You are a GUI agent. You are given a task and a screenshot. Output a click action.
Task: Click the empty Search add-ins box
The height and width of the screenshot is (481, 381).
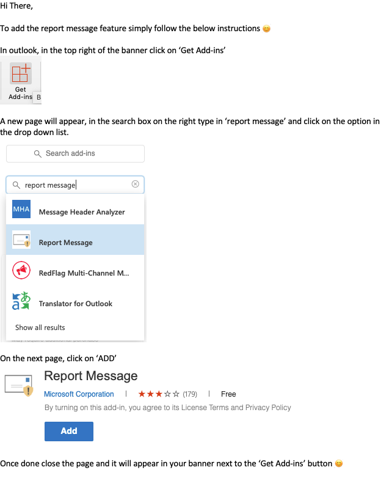[x=75, y=153]
